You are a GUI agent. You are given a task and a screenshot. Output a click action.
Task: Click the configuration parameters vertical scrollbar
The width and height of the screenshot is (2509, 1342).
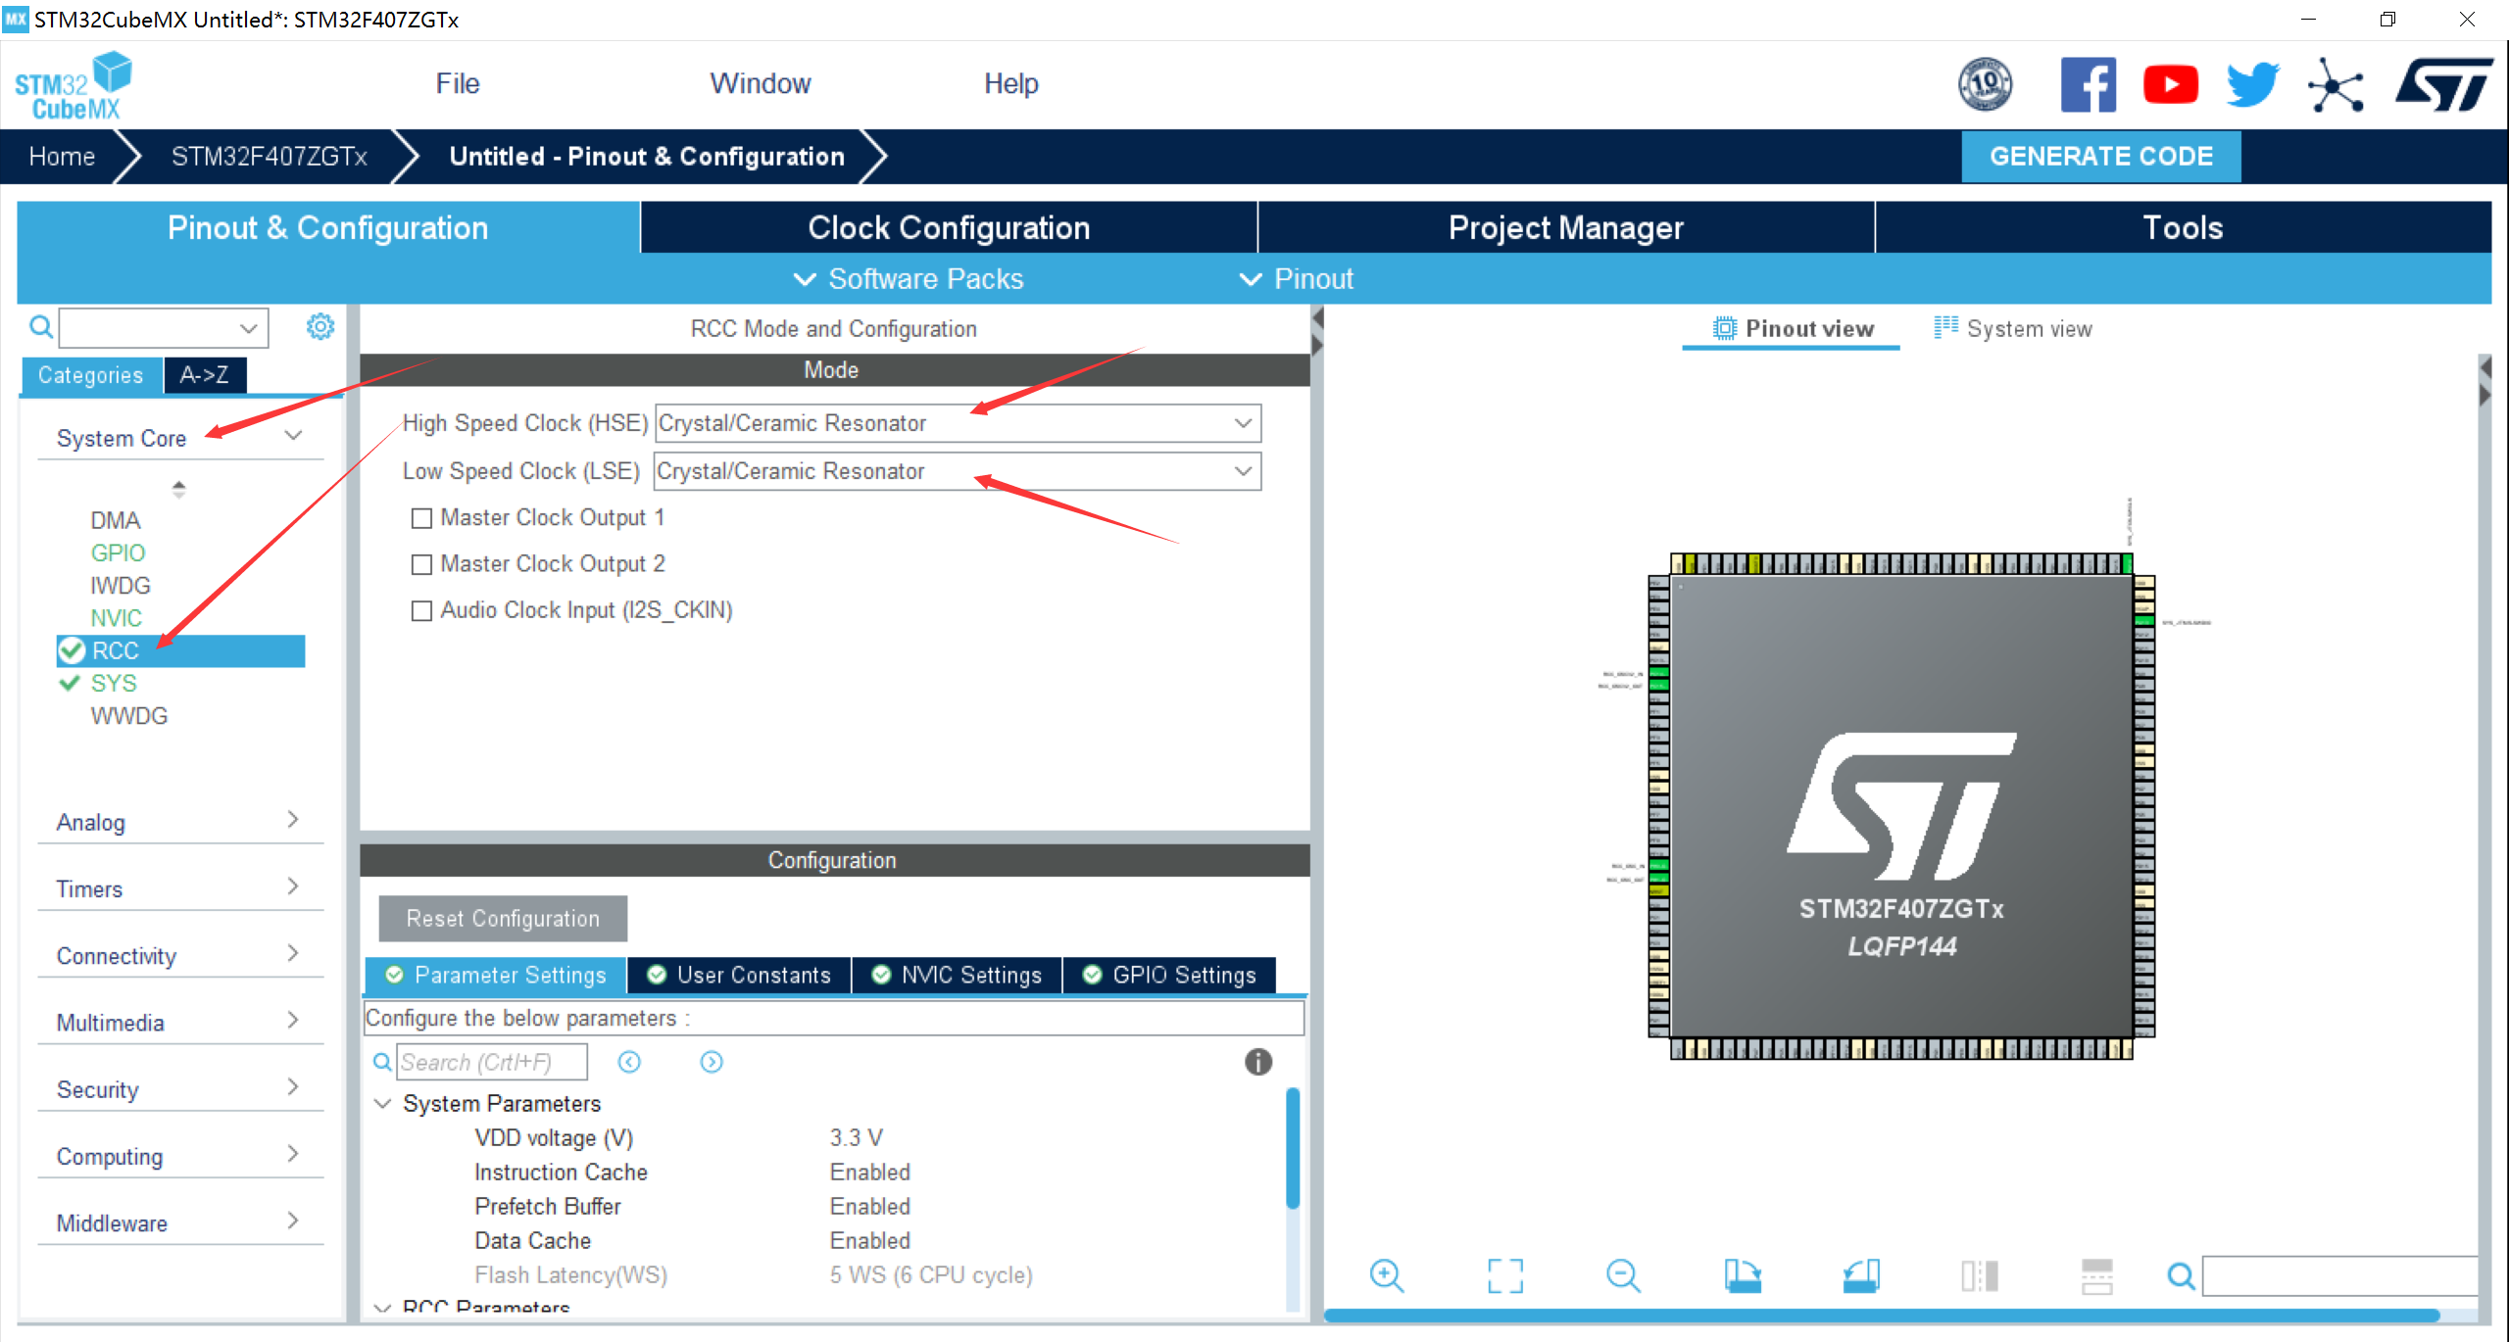click(1293, 1148)
